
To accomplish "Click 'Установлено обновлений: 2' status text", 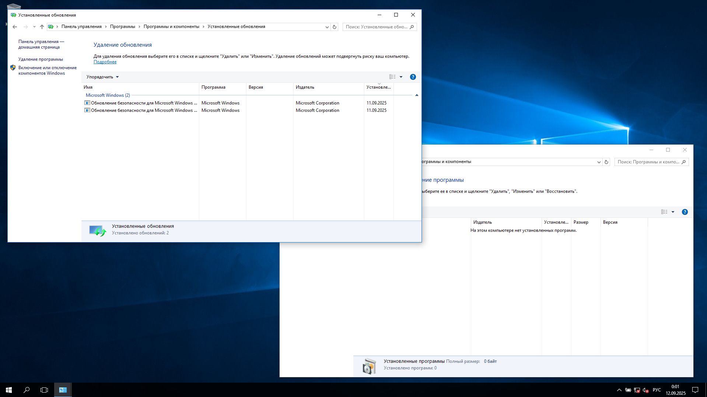I will pos(140,233).
